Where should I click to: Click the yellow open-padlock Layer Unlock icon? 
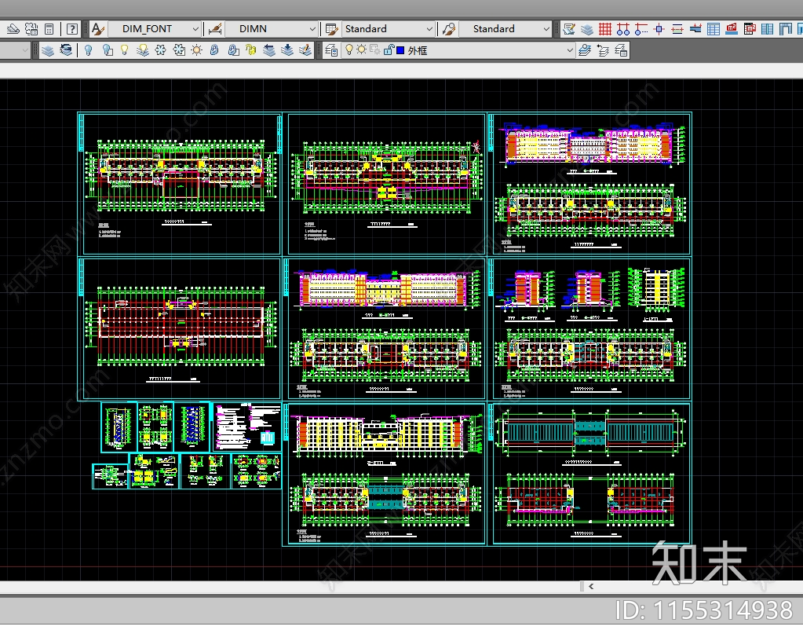coord(251,50)
